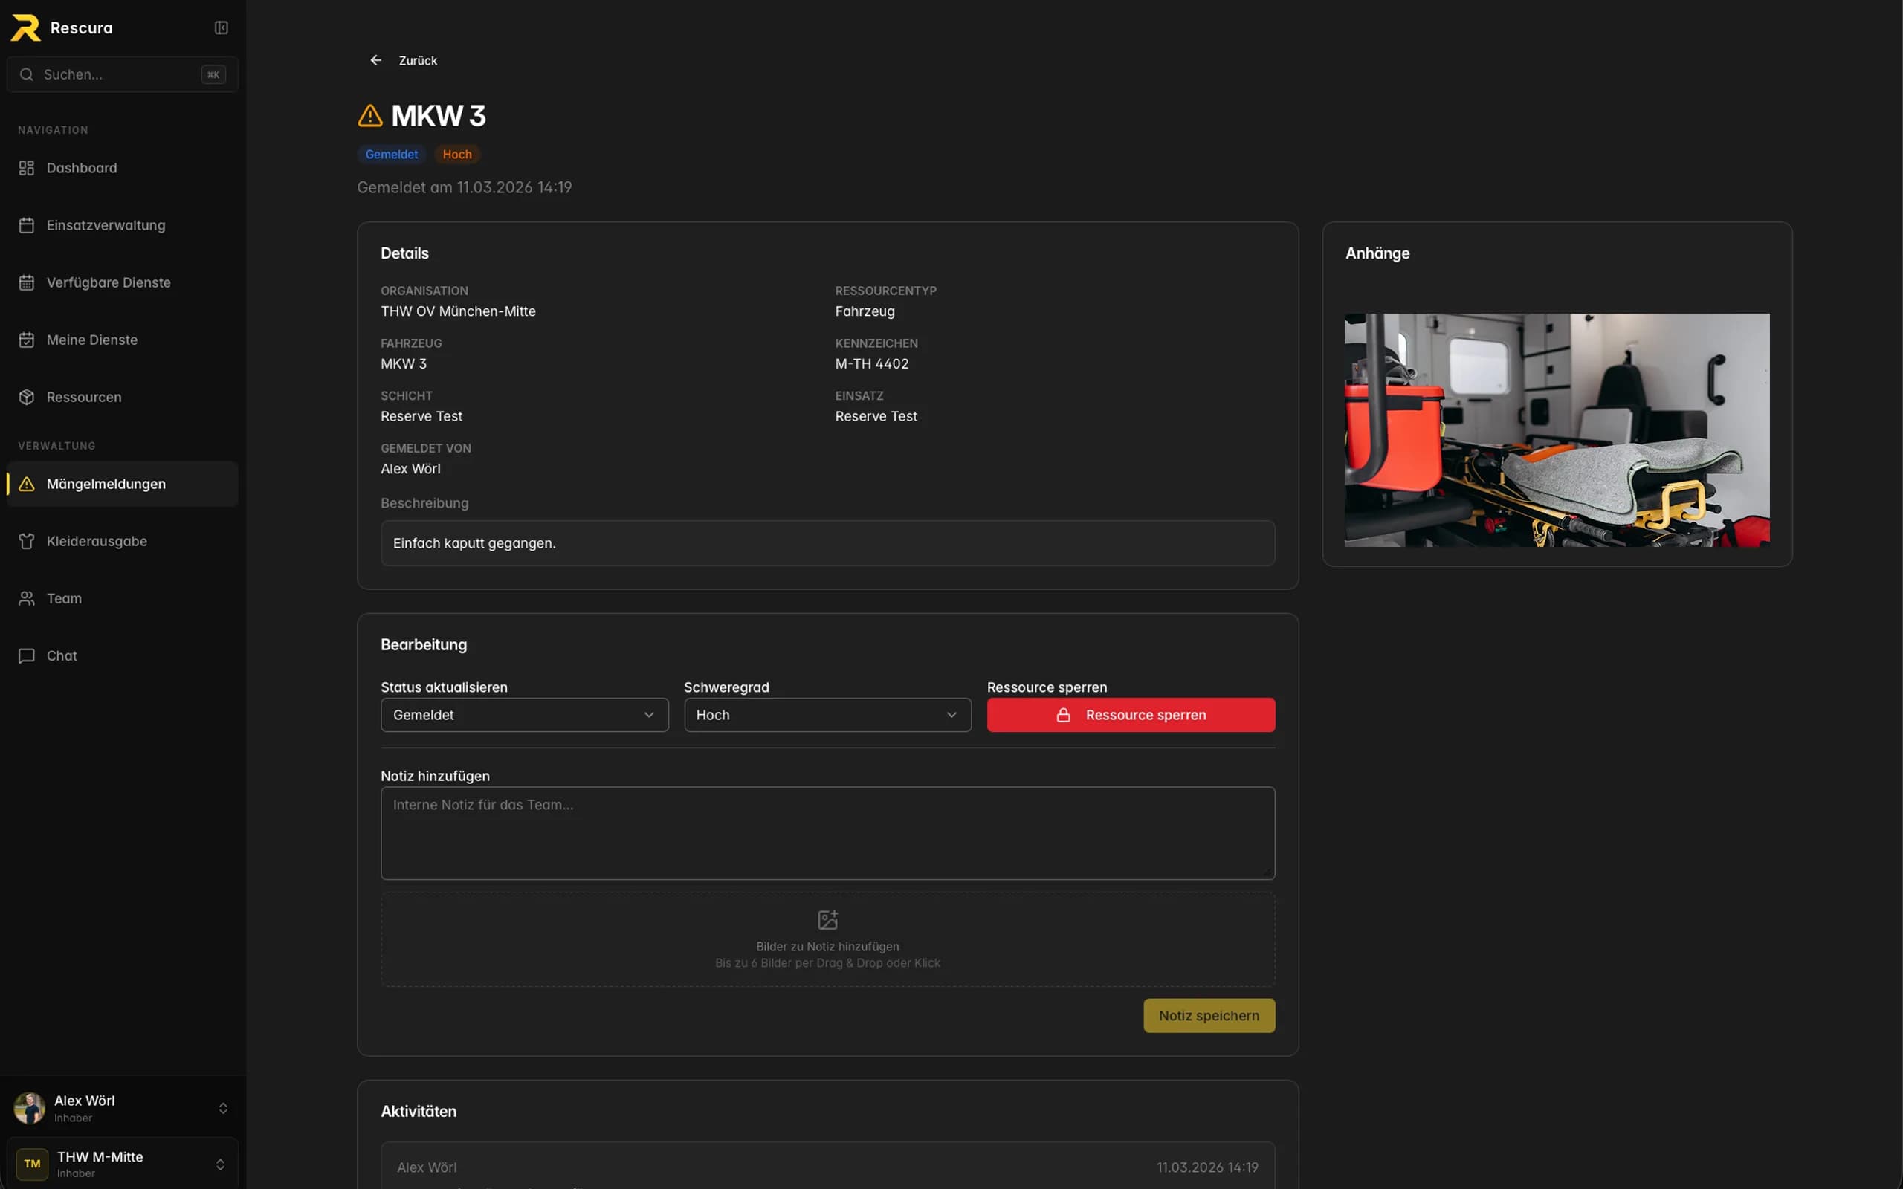
Task: Expand the THW M-Mitte organisation switcher chevron
Action: (221, 1164)
